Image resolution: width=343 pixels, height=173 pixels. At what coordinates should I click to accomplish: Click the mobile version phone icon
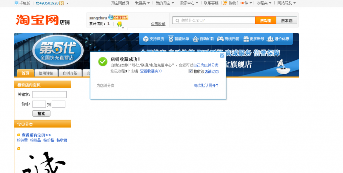coord(16,3)
